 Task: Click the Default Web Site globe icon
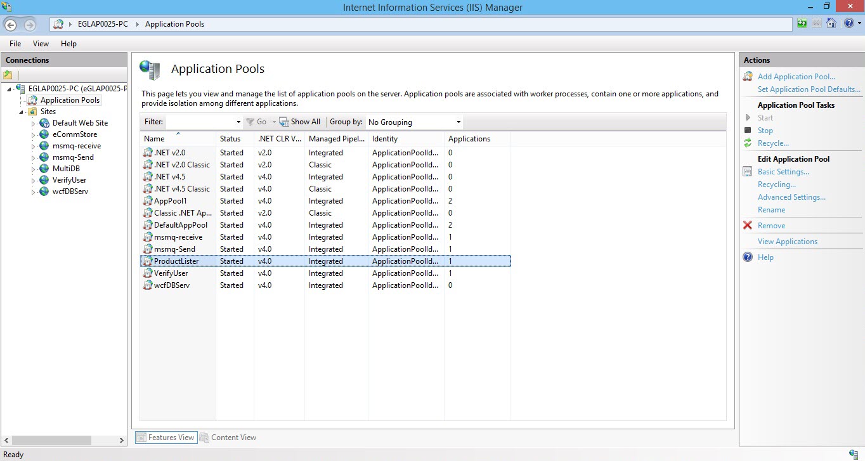[x=44, y=123]
